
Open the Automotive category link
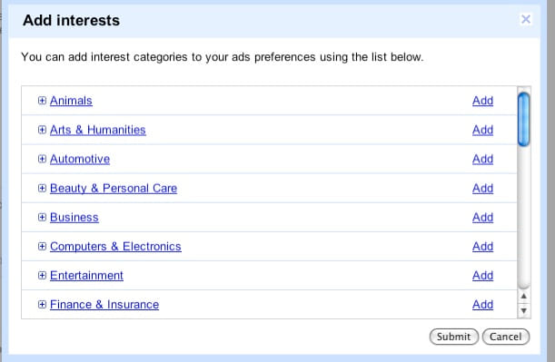(x=80, y=159)
